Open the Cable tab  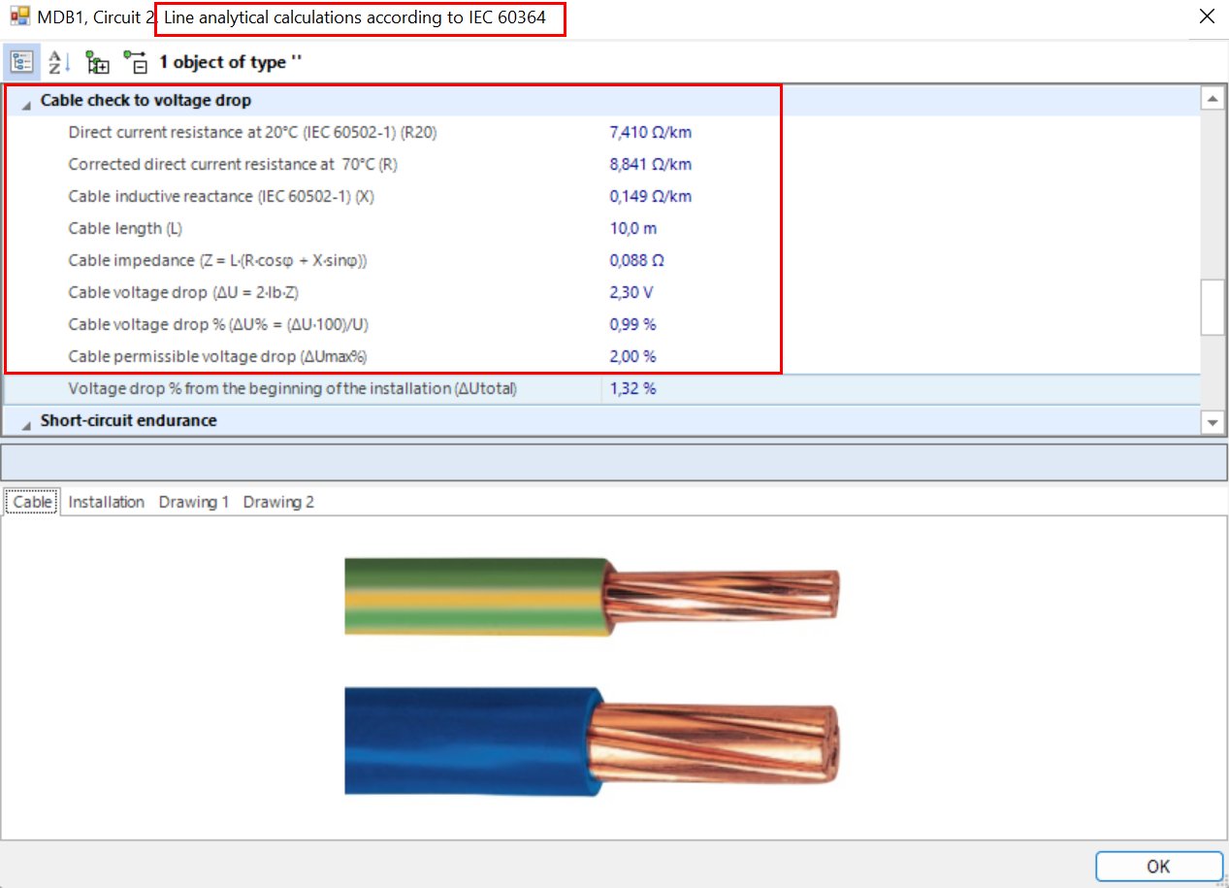32,502
